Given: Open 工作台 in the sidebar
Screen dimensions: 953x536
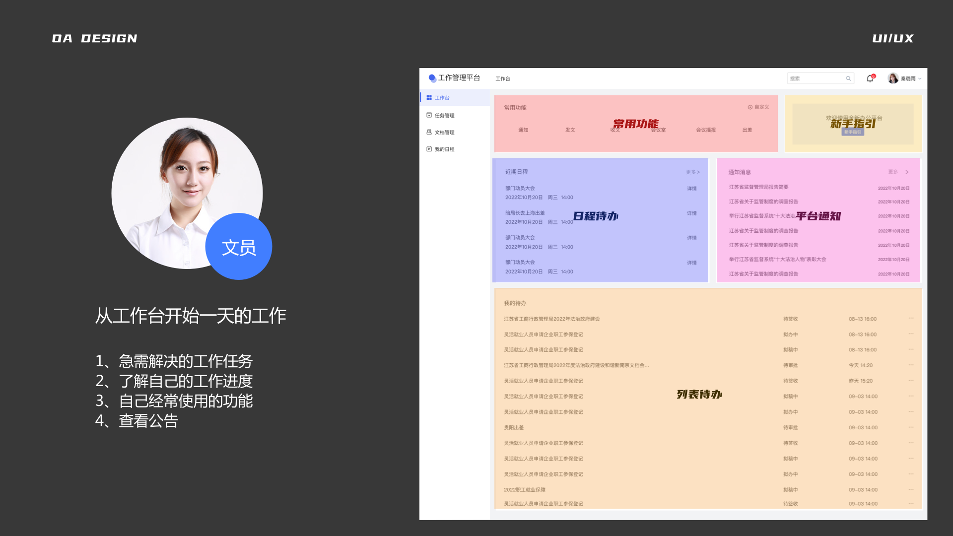Looking at the screenshot, I should coord(442,98).
